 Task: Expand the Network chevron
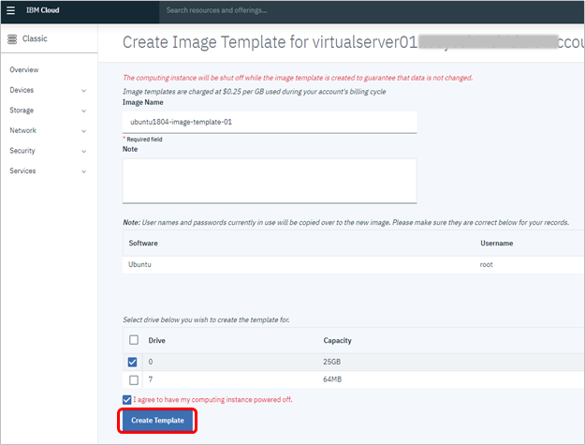click(x=84, y=131)
